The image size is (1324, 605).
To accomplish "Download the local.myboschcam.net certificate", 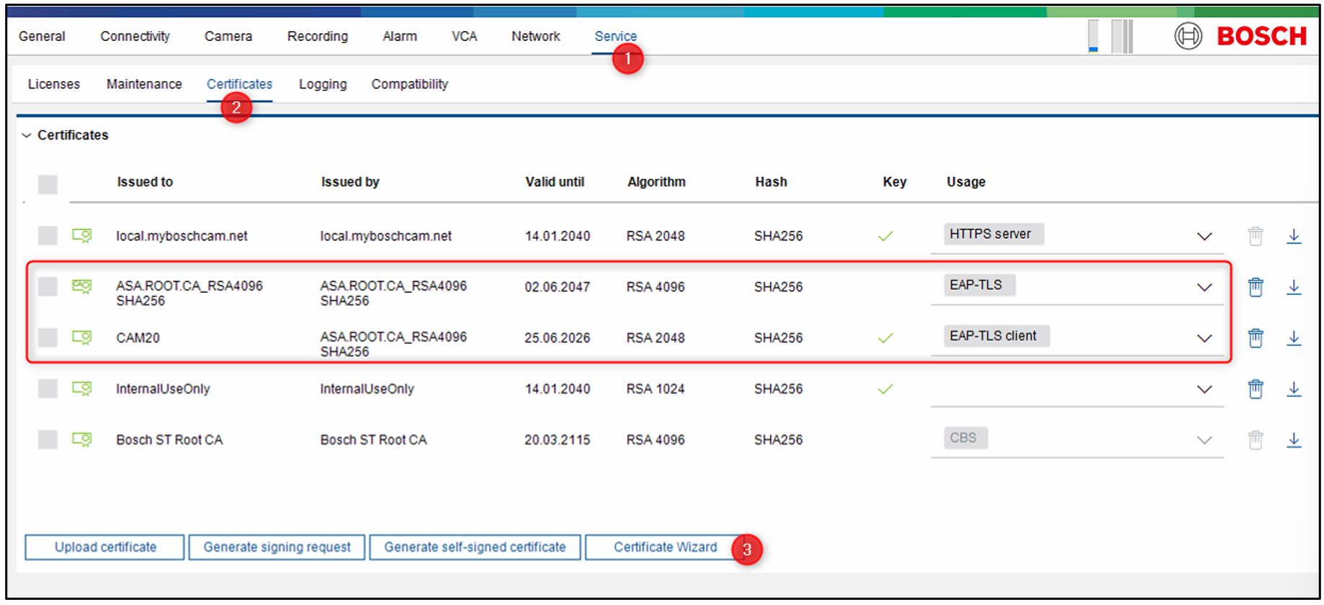I will pyautogui.click(x=1293, y=236).
